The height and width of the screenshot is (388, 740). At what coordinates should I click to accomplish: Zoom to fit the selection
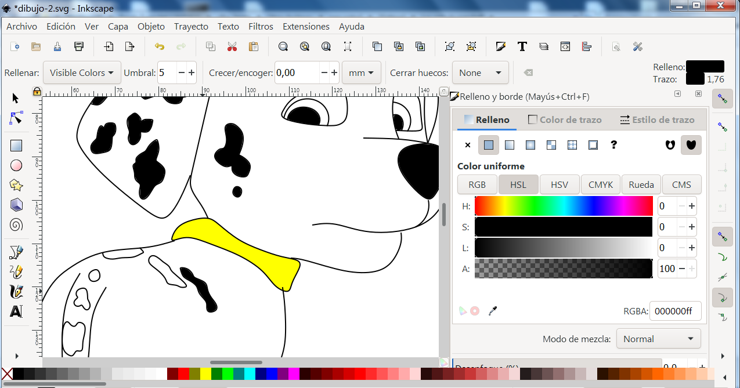click(283, 46)
